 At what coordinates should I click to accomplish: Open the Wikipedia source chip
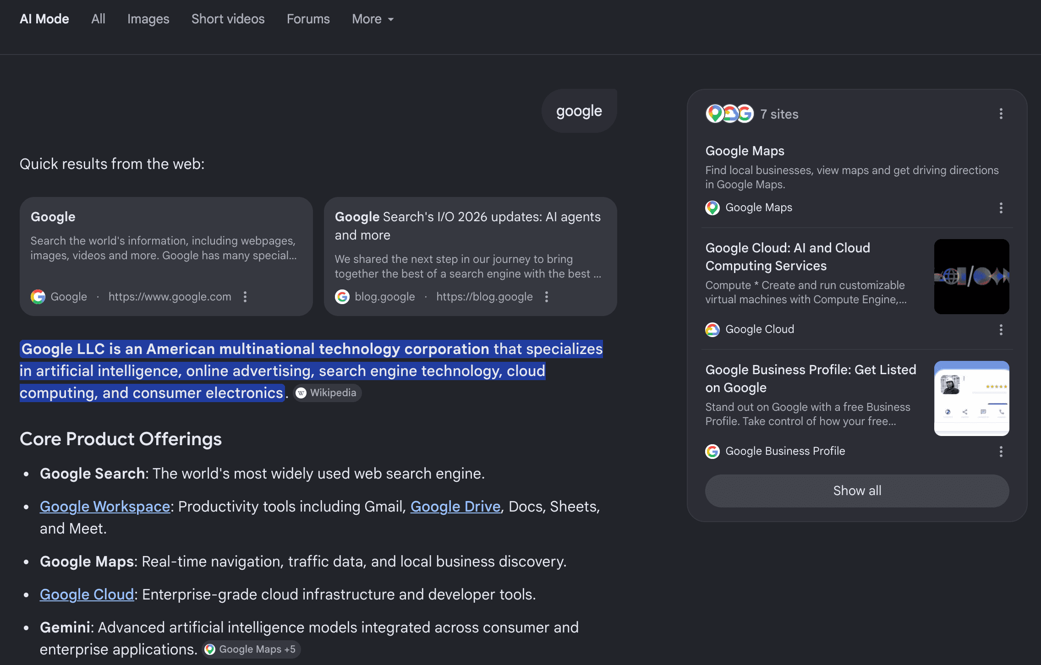coord(327,393)
